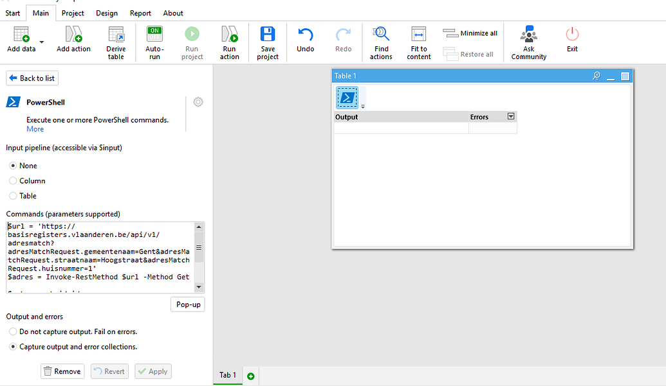The height and width of the screenshot is (386, 666).
Task: Minimize all tables
Action: click(x=470, y=33)
